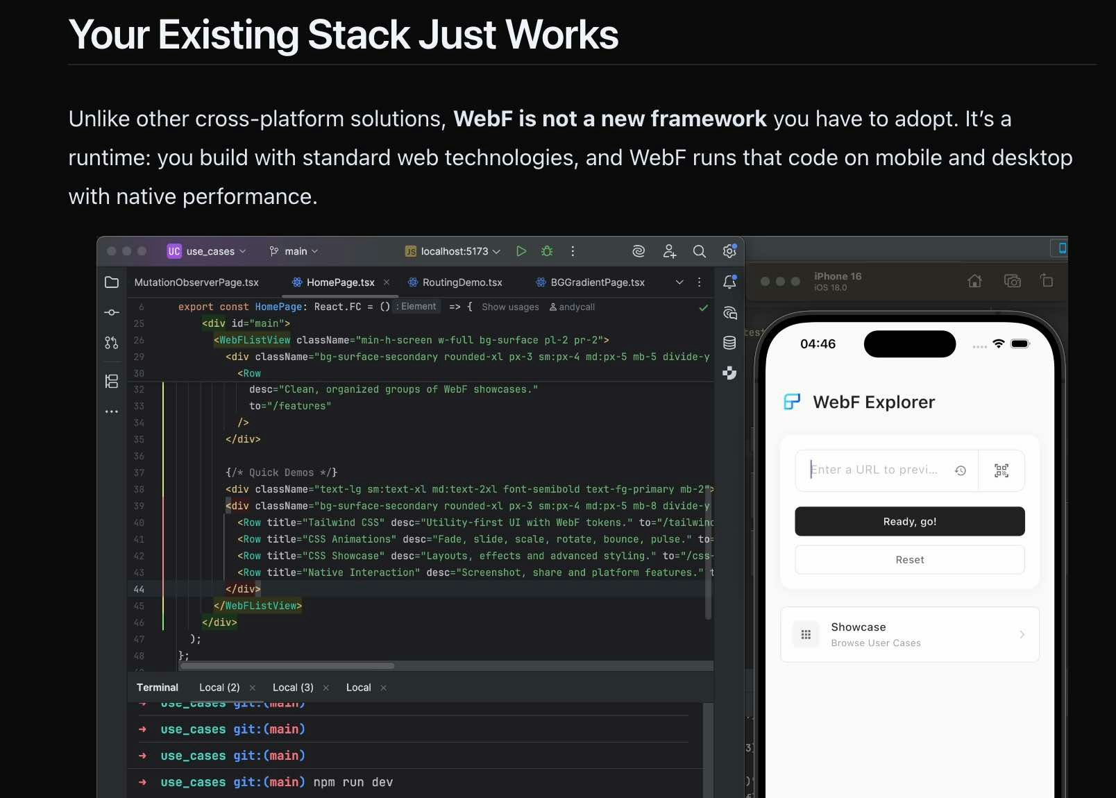Open the Commit tool window icon
This screenshot has height=798, width=1116.
[112, 312]
